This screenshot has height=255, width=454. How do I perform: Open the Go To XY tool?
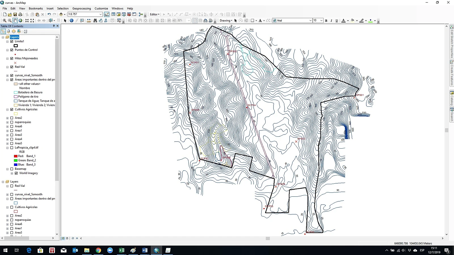pyautogui.click(x=106, y=20)
